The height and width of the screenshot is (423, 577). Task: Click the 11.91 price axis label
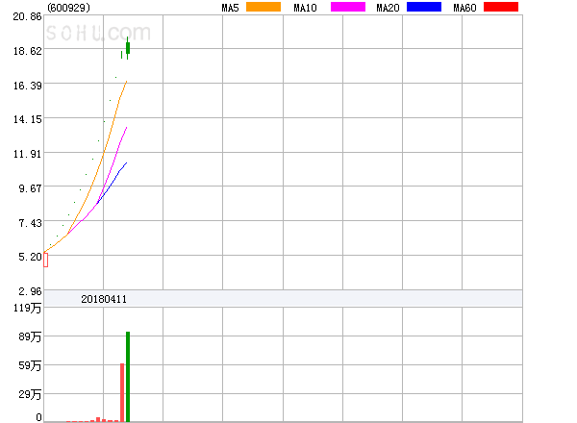click(27, 154)
